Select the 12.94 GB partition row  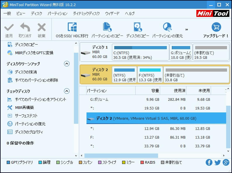[156, 129]
